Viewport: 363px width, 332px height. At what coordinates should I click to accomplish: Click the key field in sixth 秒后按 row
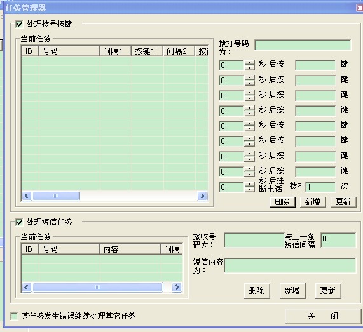click(x=315, y=142)
